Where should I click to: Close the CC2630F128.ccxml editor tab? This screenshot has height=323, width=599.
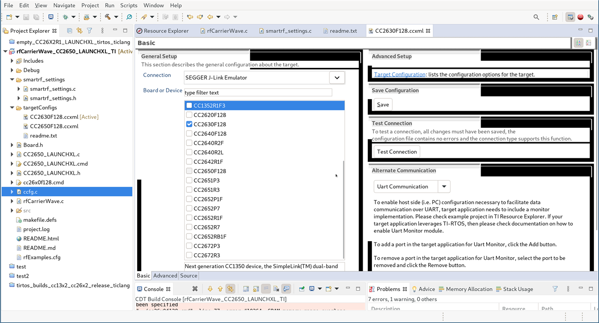point(428,31)
